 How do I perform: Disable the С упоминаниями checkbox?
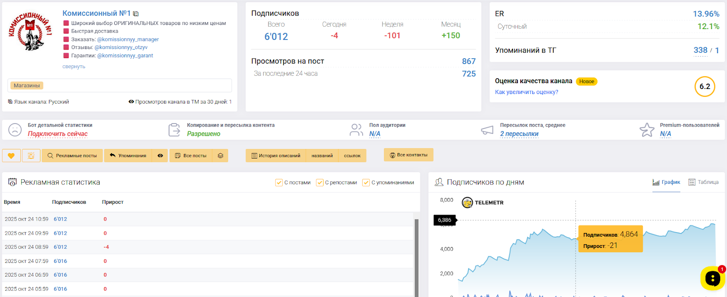[x=366, y=183]
